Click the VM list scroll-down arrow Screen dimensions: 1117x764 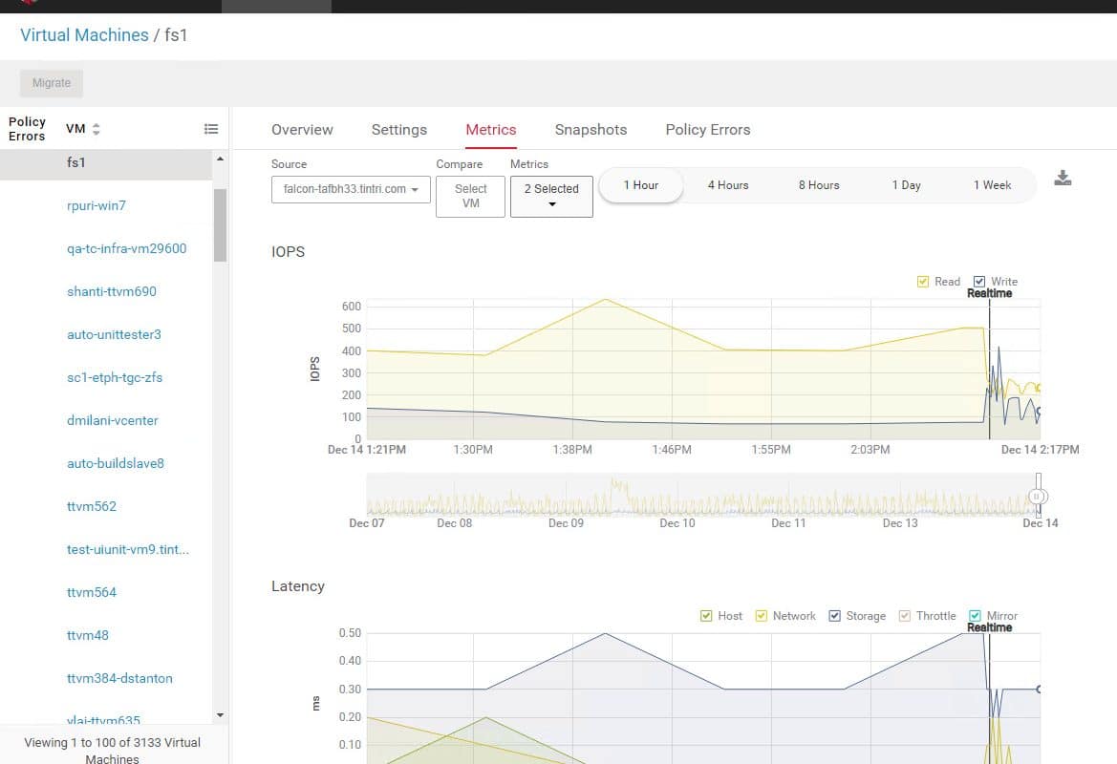tap(220, 715)
